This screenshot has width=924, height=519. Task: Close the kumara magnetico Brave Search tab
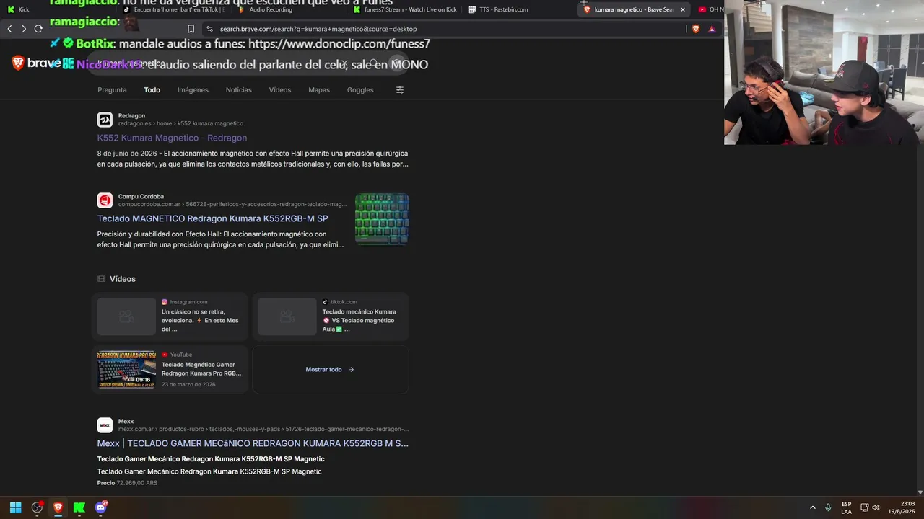[x=682, y=9]
